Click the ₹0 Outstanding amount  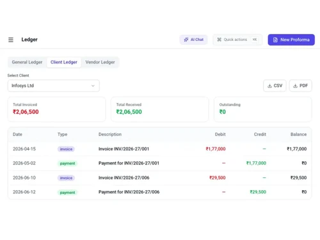[x=223, y=112]
